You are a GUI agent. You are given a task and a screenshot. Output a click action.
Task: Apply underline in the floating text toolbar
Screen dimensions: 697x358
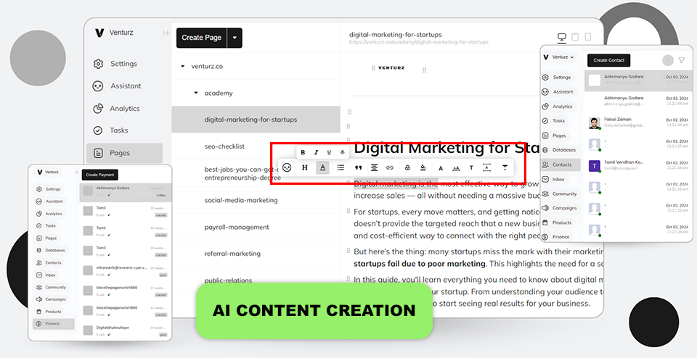point(329,152)
